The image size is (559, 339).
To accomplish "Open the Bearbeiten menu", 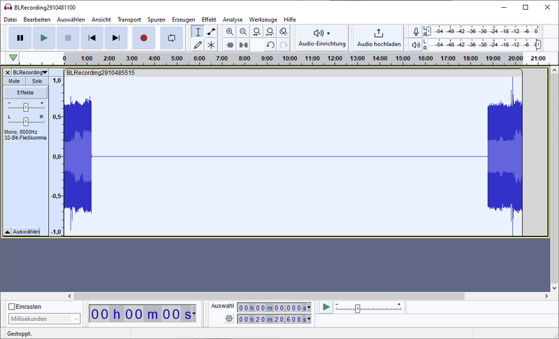I will pyautogui.click(x=37, y=20).
